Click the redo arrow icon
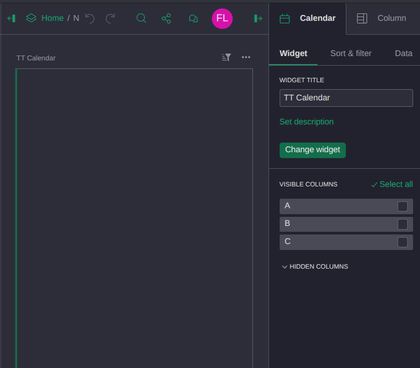Screen dimensions: 420x368 pos(110,18)
